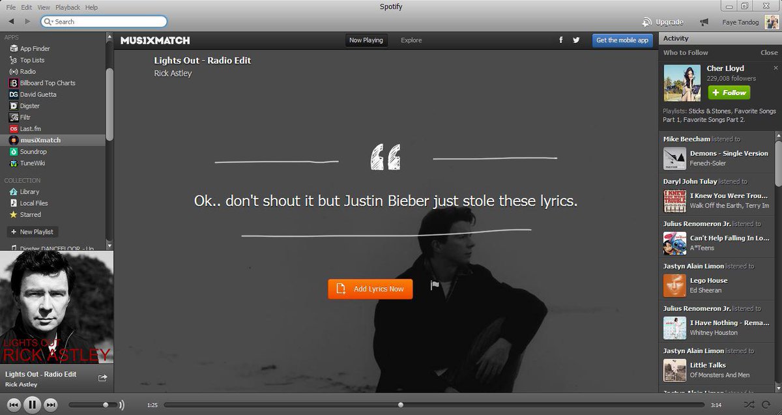Open Can't Help Falling In Love track
Screen dimensions: 782x415
click(731, 238)
